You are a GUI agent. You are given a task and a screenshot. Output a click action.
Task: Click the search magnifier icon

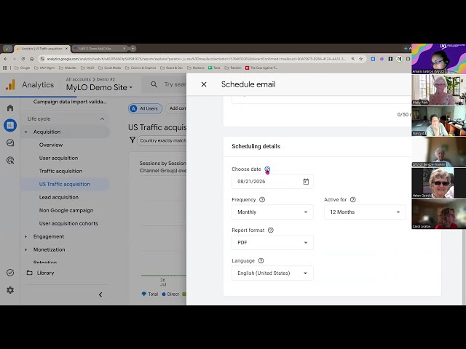click(x=154, y=84)
